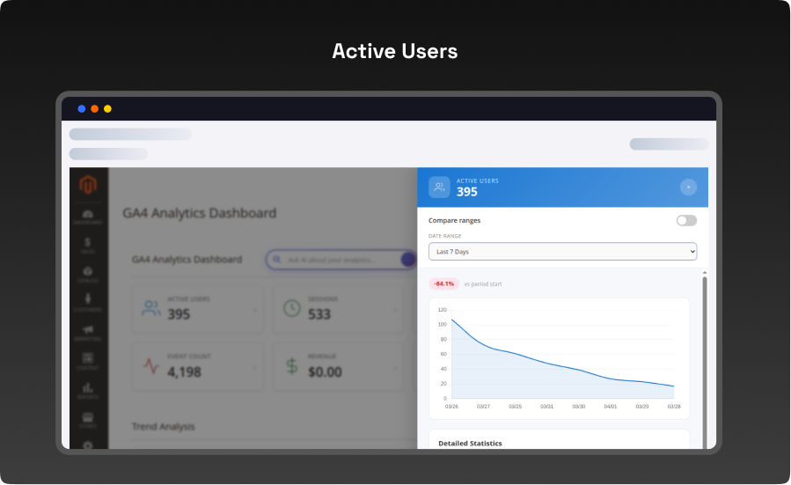Open the Content sidebar menu
This screenshot has height=485, width=791.
coord(88,361)
